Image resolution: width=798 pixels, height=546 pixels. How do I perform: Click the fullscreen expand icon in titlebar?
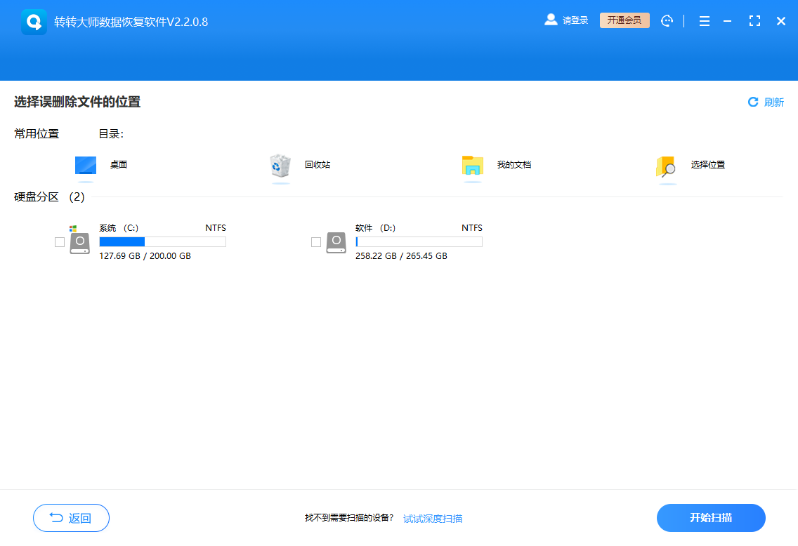tap(754, 21)
